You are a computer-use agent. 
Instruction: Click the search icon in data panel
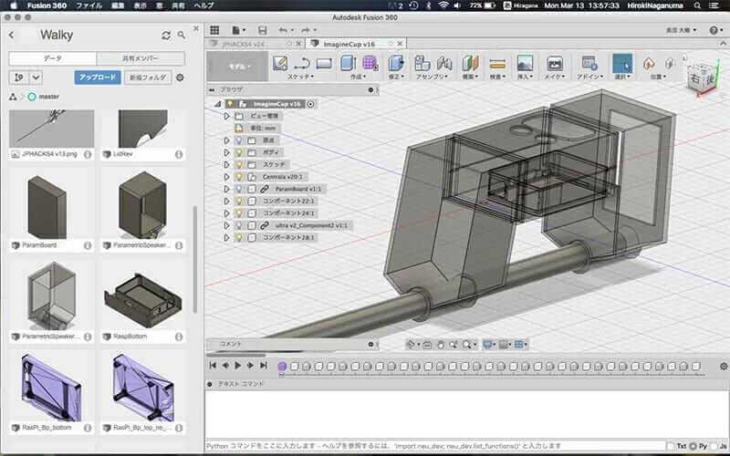tap(182, 36)
